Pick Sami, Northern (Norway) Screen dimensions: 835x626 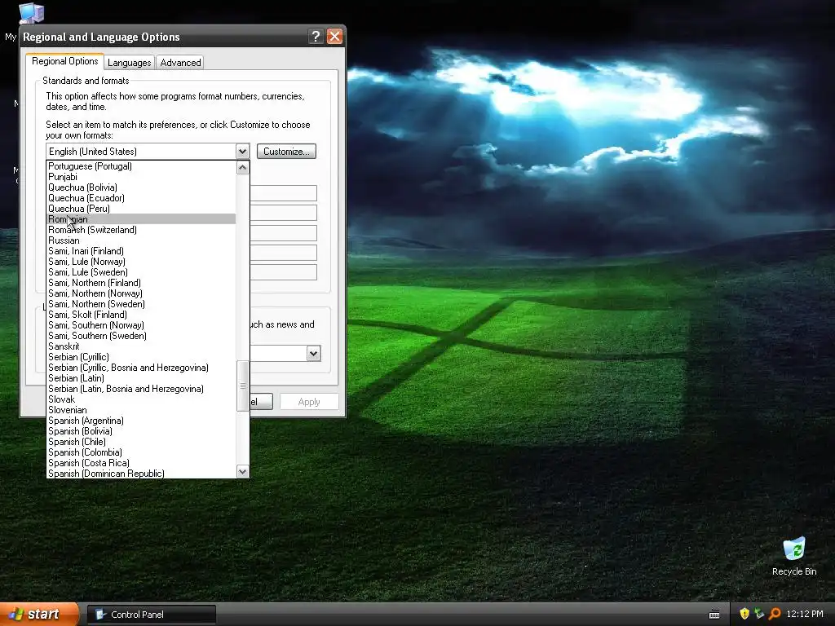click(141, 293)
